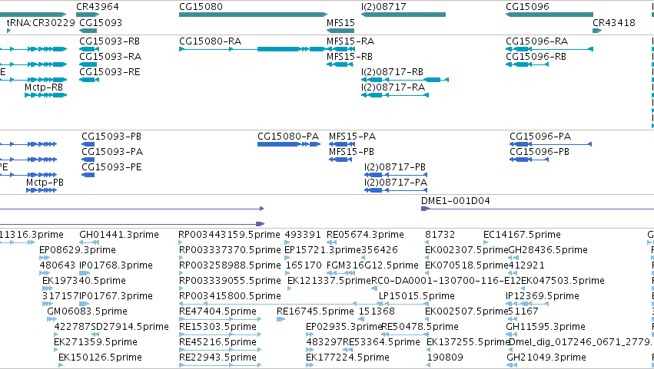Image resolution: width=654 pixels, height=369 pixels.
Task: Select the Mctp-PB protein label
Action: [x=45, y=183]
